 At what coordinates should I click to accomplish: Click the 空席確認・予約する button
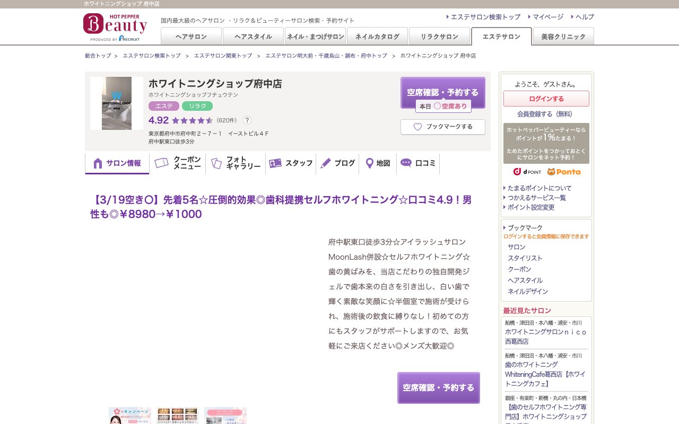click(x=443, y=92)
